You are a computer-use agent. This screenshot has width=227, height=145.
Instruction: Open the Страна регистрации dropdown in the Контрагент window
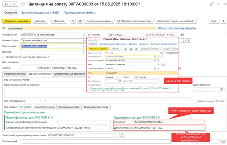click(x=156, y=69)
